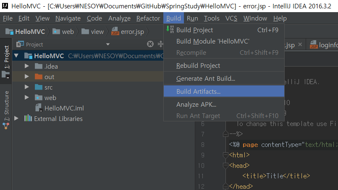Click line number 10 in gutter

pyautogui.click(x=201, y=165)
